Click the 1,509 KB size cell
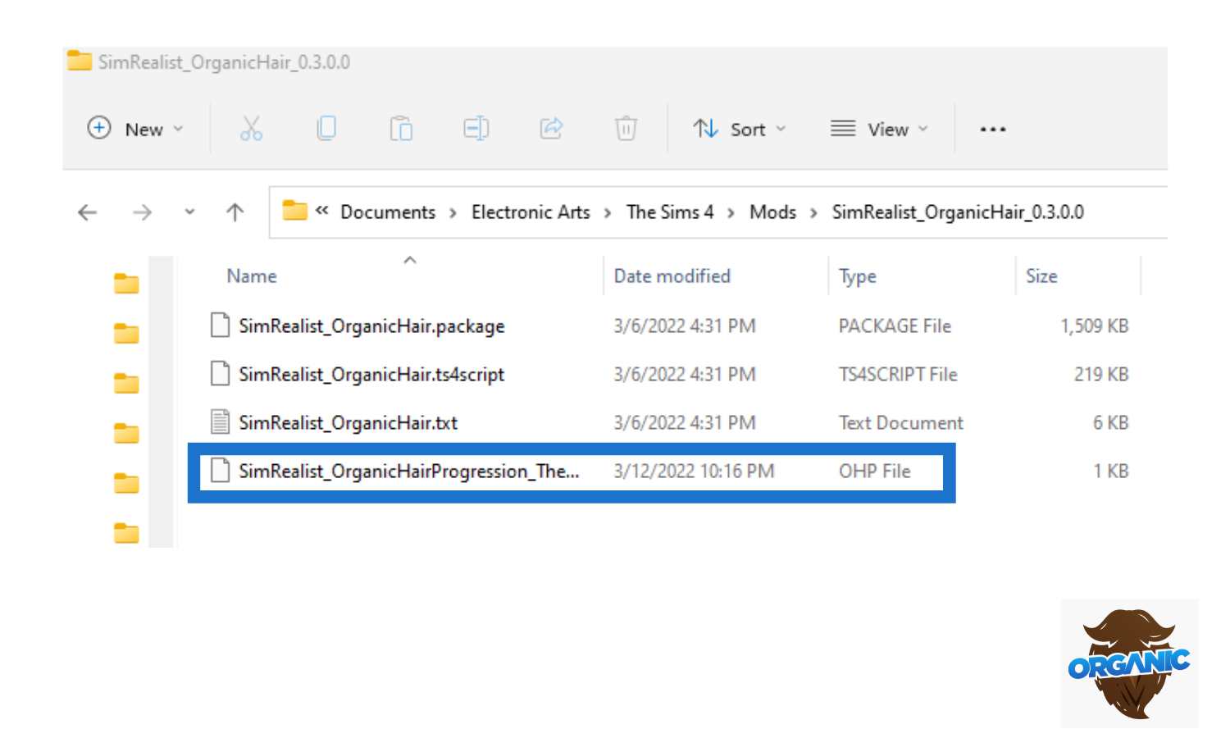 (1094, 326)
